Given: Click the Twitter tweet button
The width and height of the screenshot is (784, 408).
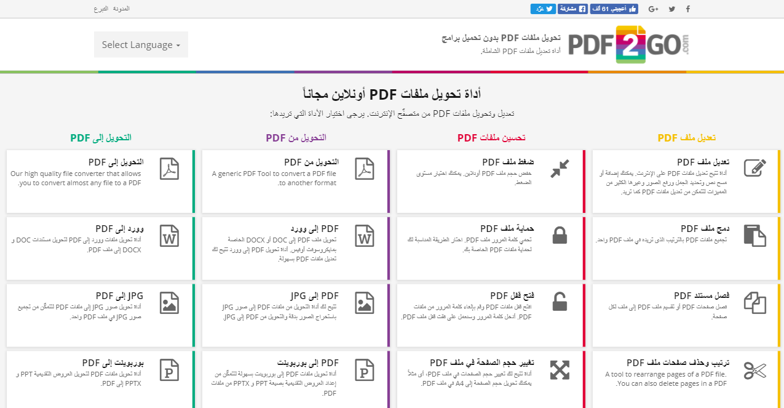Looking at the screenshot, I should [542, 9].
